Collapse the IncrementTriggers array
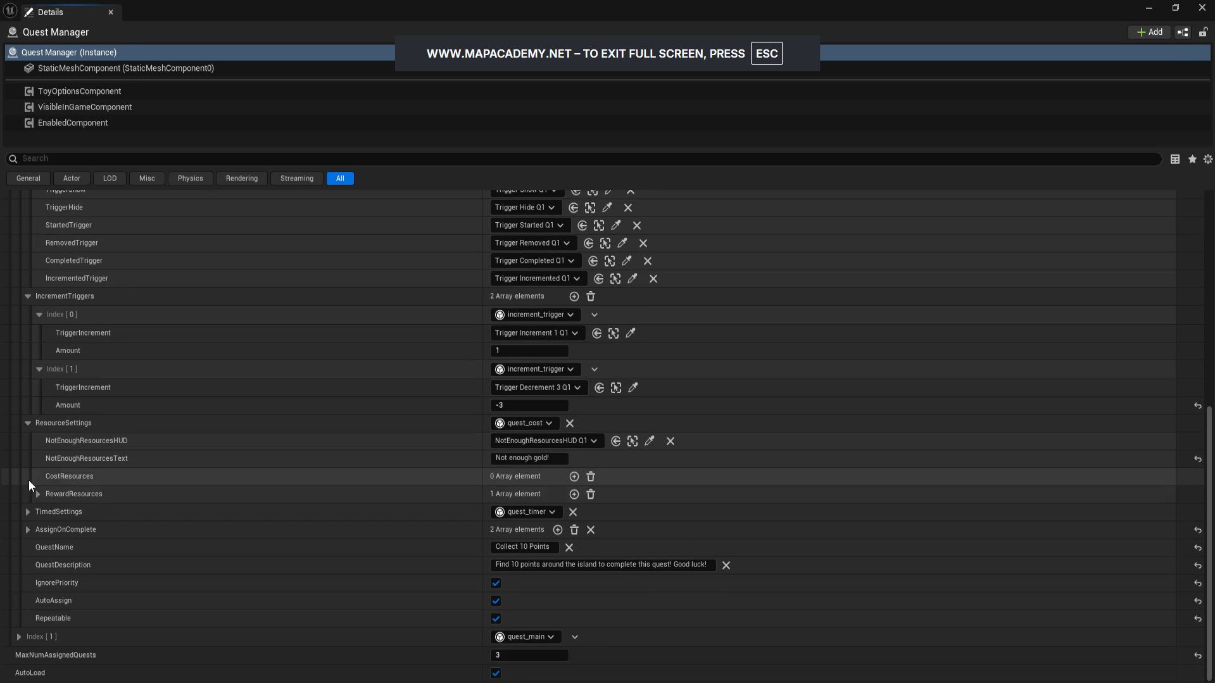1215x683 pixels. (28, 296)
